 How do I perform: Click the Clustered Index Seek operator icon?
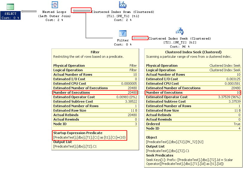179,31
